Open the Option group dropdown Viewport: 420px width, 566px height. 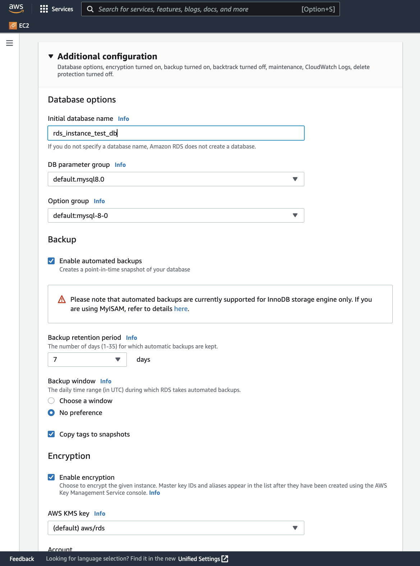176,215
